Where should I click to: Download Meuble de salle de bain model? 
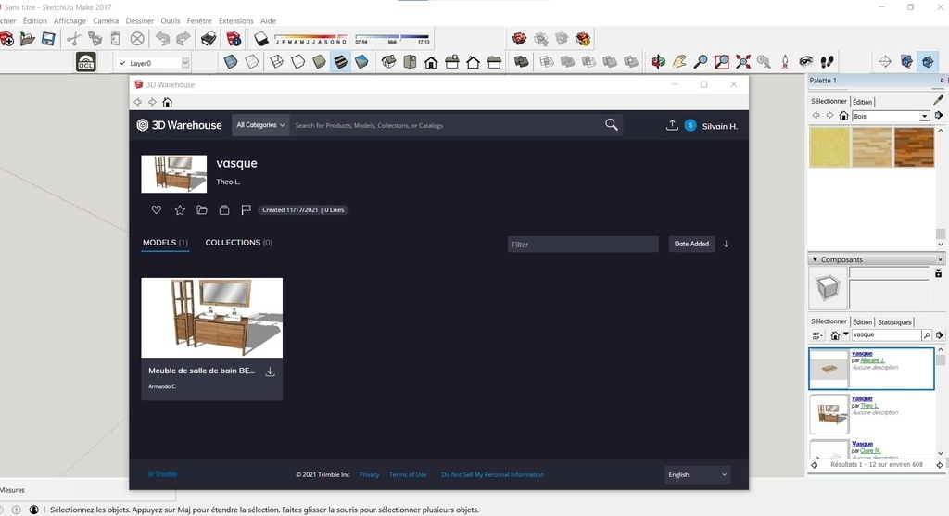tap(270, 371)
